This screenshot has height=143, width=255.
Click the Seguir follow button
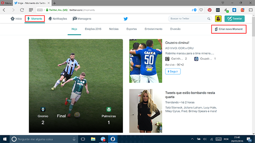(173, 71)
